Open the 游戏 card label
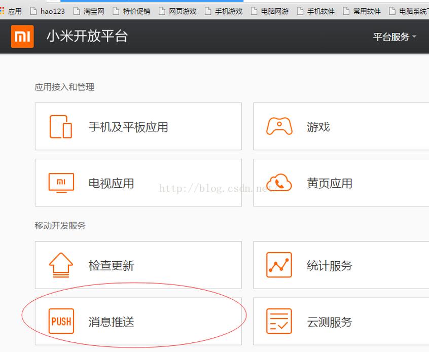Image resolution: width=429 pixels, height=352 pixels. click(318, 127)
